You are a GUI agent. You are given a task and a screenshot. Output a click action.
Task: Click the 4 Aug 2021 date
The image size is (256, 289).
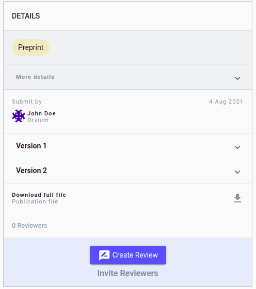coord(226,101)
